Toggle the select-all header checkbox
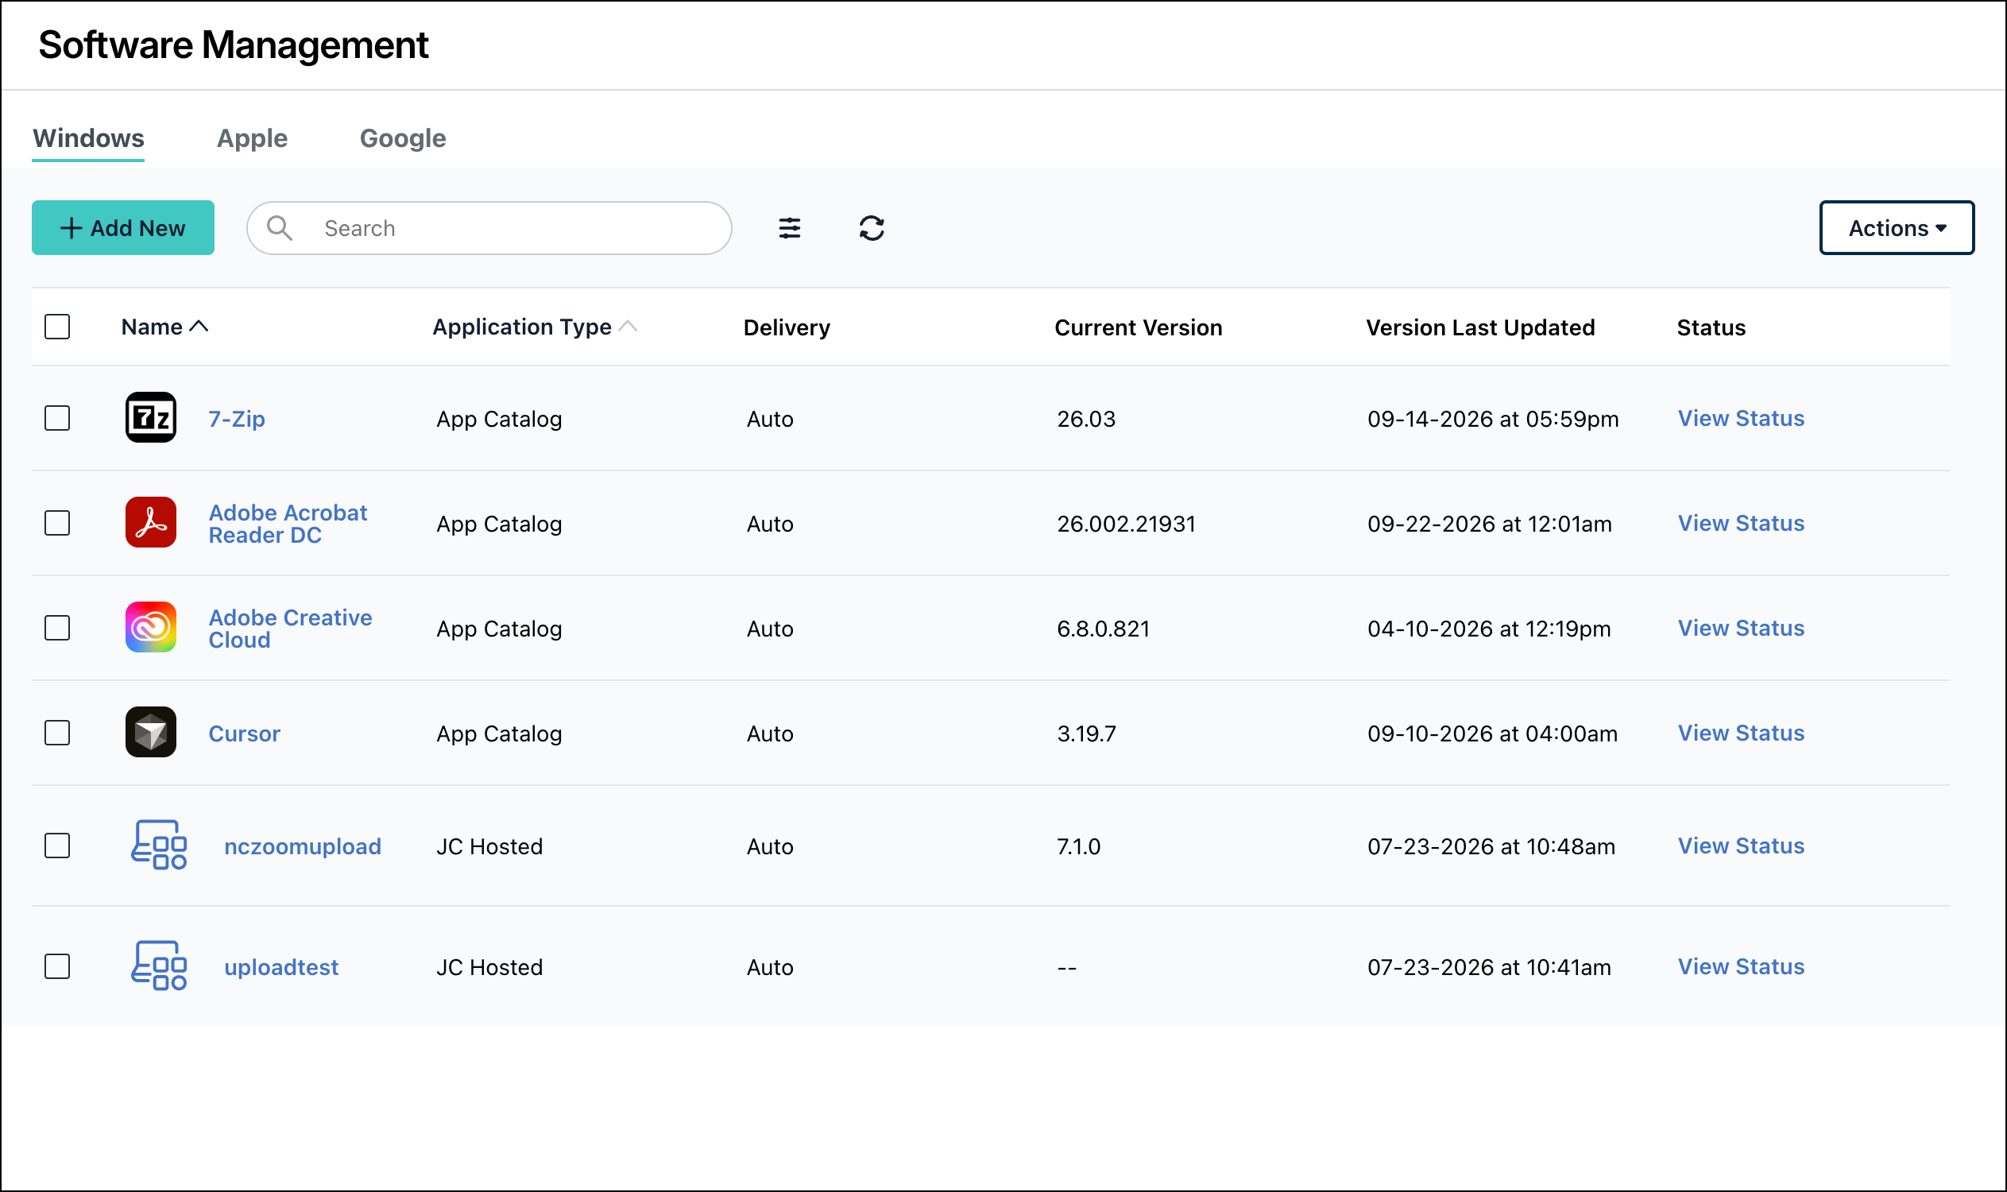The height and width of the screenshot is (1192, 2007). click(57, 327)
